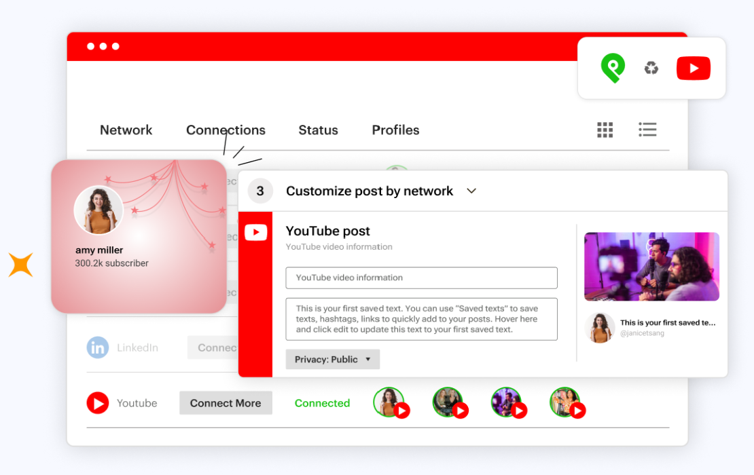Viewport: 754px width, 475px height.
Task: Click the step 3 number badge
Action: click(260, 191)
